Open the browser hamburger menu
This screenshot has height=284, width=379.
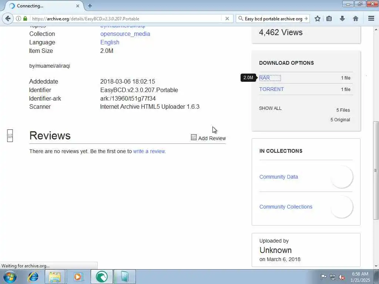click(371, 18)
